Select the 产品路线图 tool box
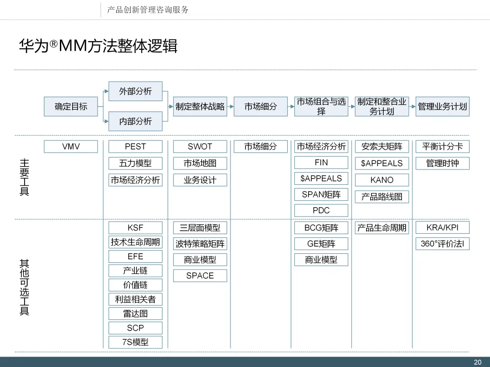Screen dimensions: 490x367 [x=382, y=197]
